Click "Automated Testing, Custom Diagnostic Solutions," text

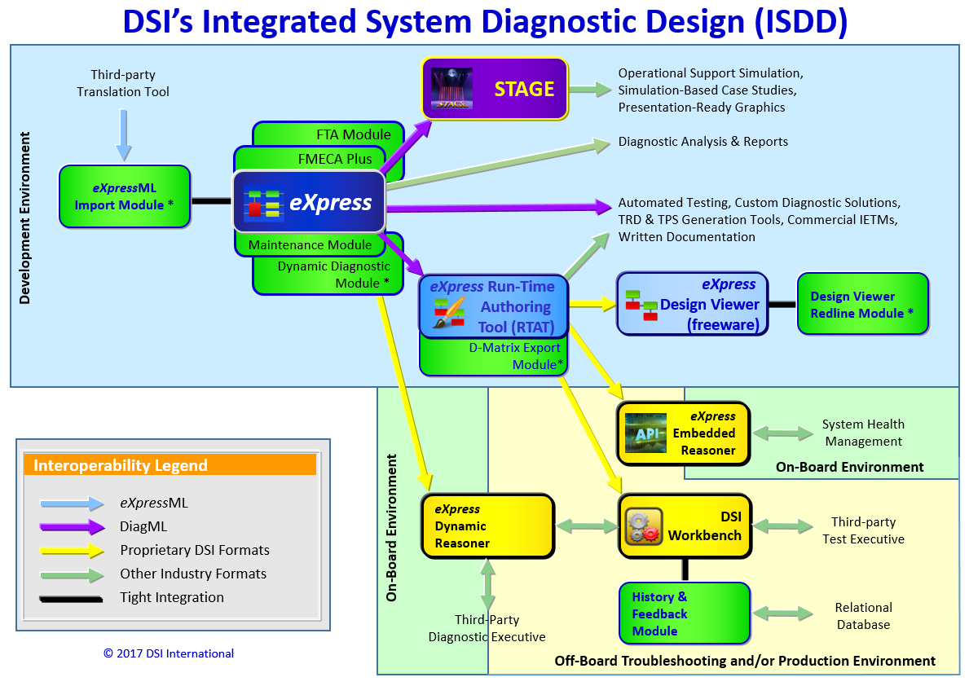click(x=760, y=203)
